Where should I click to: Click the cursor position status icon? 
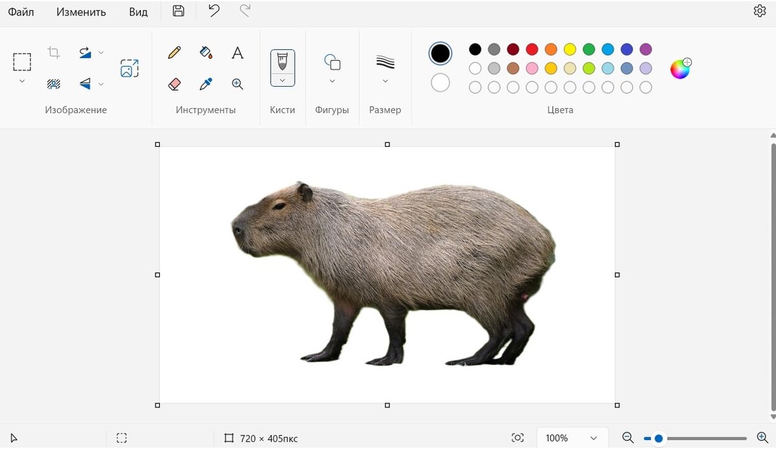point(14,438)
